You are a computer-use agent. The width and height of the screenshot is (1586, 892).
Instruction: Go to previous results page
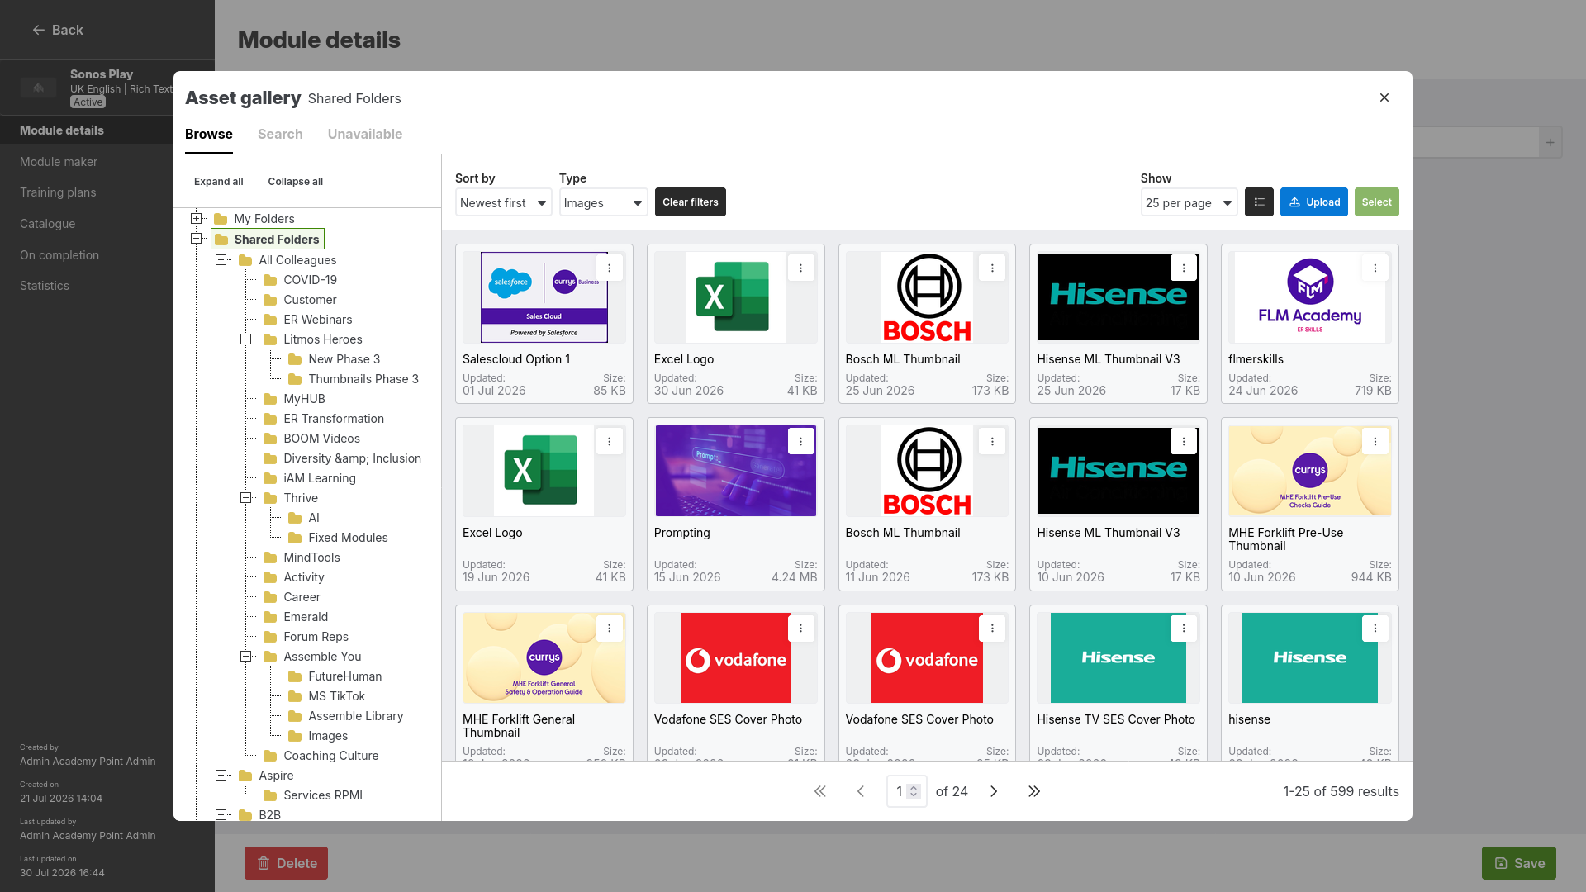[861, 791]
